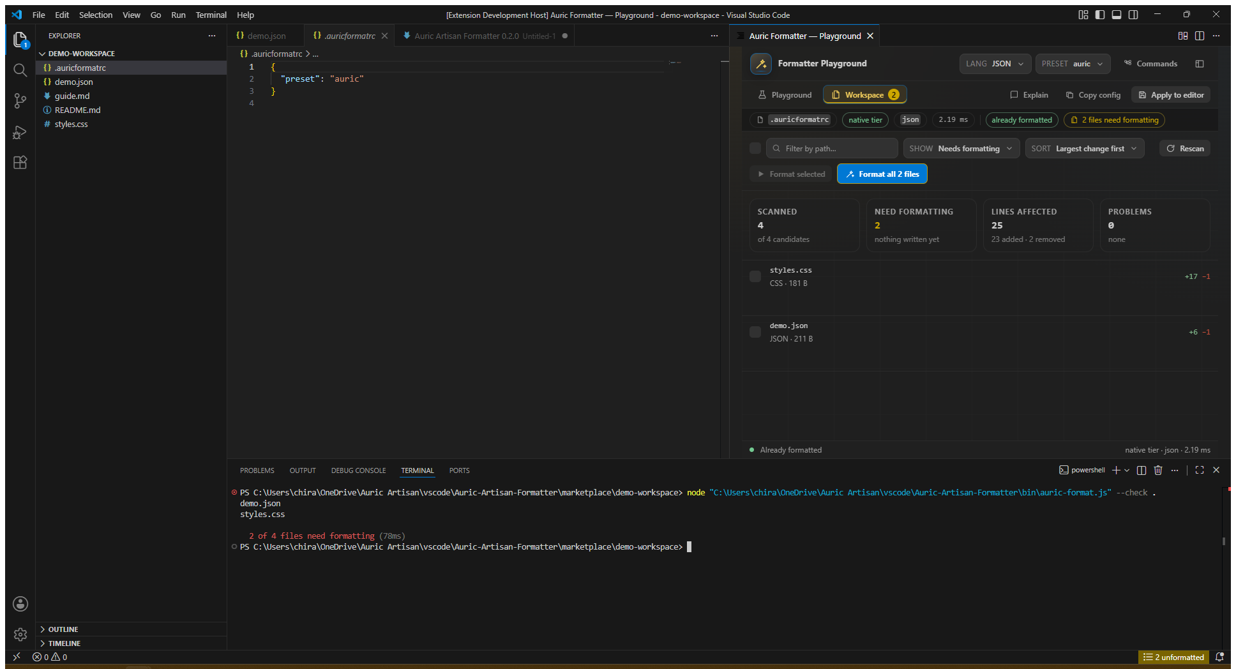Maximize the terminal panel size
Viewport: 1236px width, 669px height.
coord(1200,470)
